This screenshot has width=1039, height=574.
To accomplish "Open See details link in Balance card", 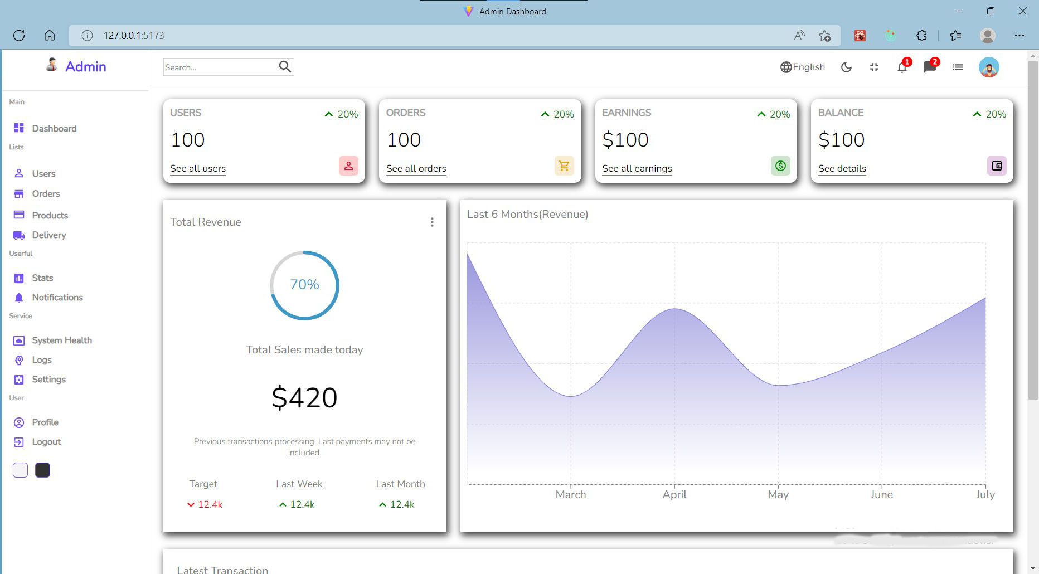I will [842, 168].
